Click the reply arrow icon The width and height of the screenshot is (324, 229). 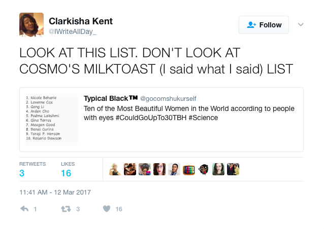point(24,209)
